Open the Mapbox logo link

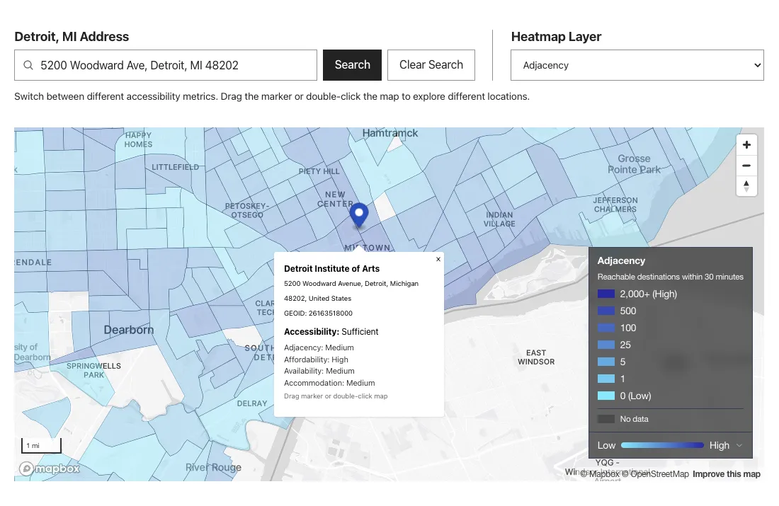[x=49, y=468]
